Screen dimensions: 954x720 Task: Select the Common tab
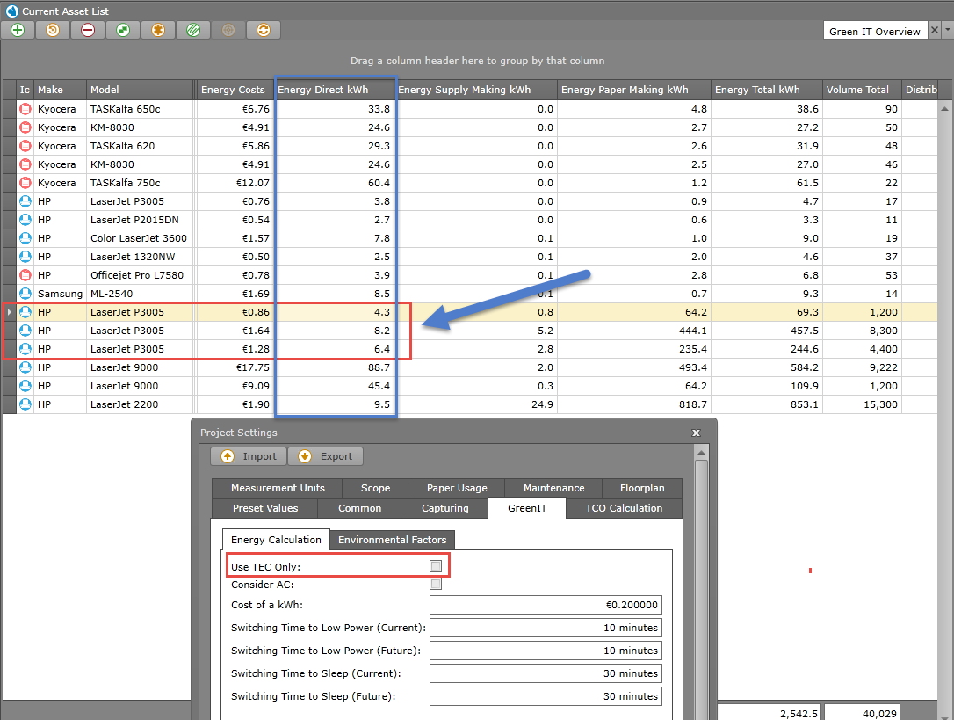(359, 508)
